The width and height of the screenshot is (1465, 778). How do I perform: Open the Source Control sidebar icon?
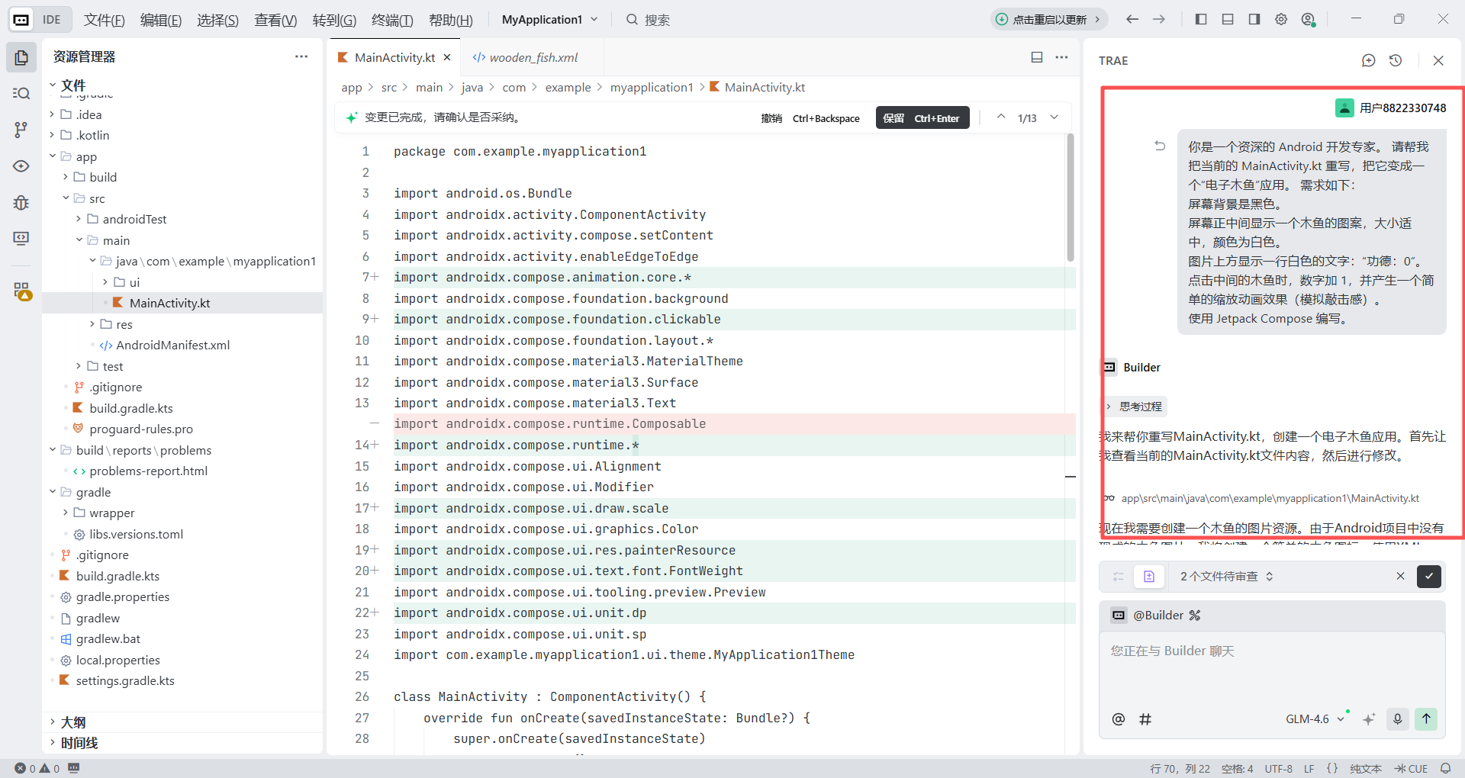click(21, 130)
